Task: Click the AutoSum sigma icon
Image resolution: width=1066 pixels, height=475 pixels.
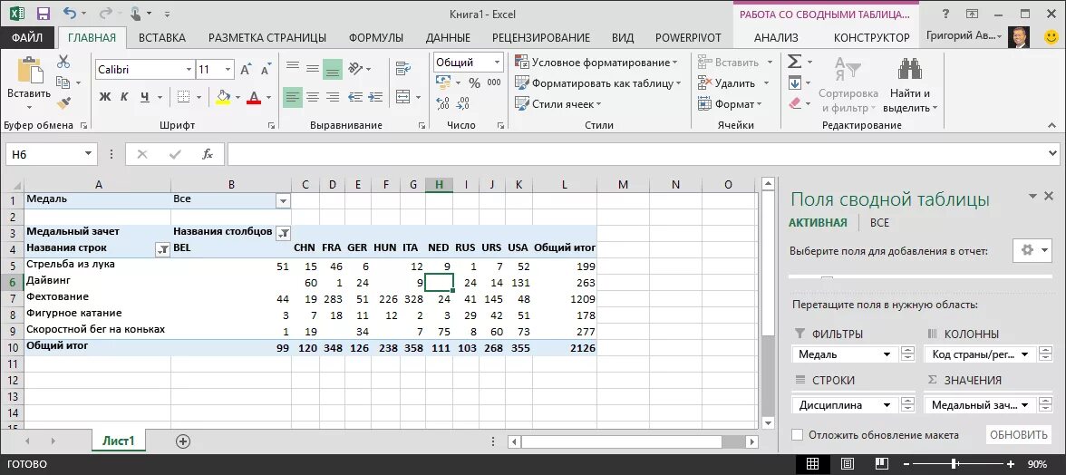Action: (794, 62)
